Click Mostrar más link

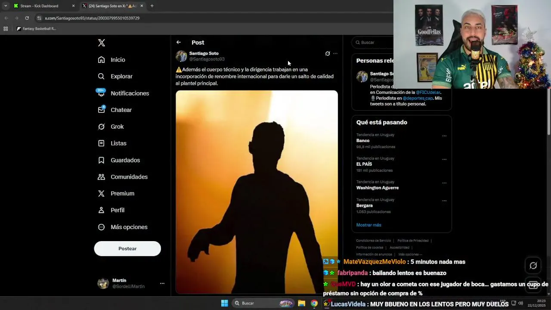click(x=368, y=225)
